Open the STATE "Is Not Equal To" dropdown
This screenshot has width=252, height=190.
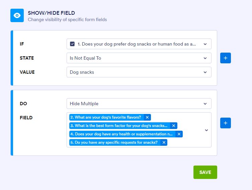(139, 58)
